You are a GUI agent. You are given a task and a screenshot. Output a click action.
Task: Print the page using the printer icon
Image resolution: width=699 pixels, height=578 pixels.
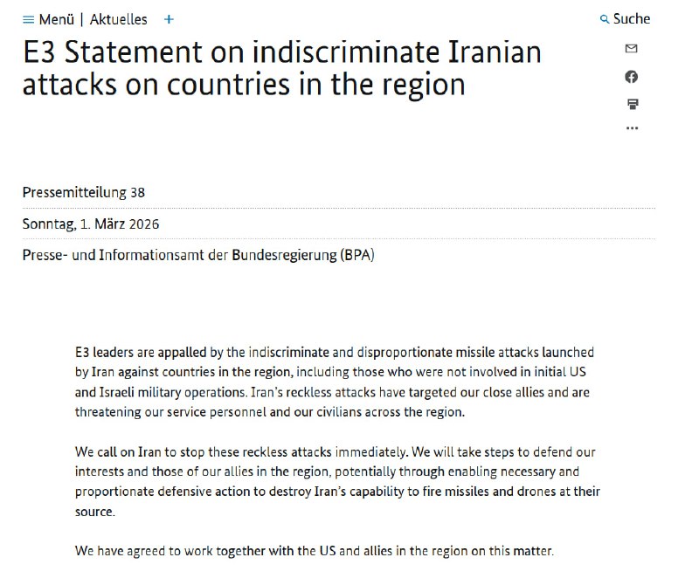632,104
